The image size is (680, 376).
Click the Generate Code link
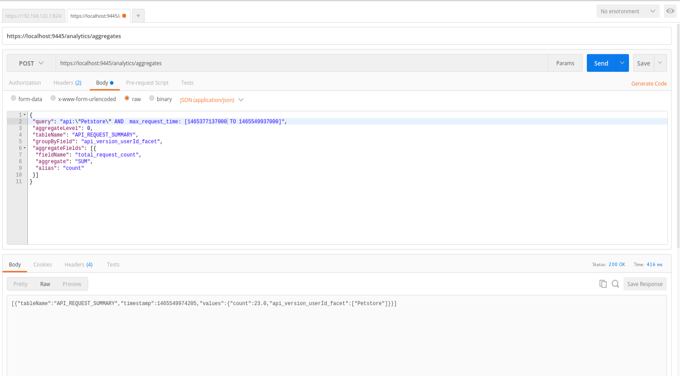(x=649, y=84)
